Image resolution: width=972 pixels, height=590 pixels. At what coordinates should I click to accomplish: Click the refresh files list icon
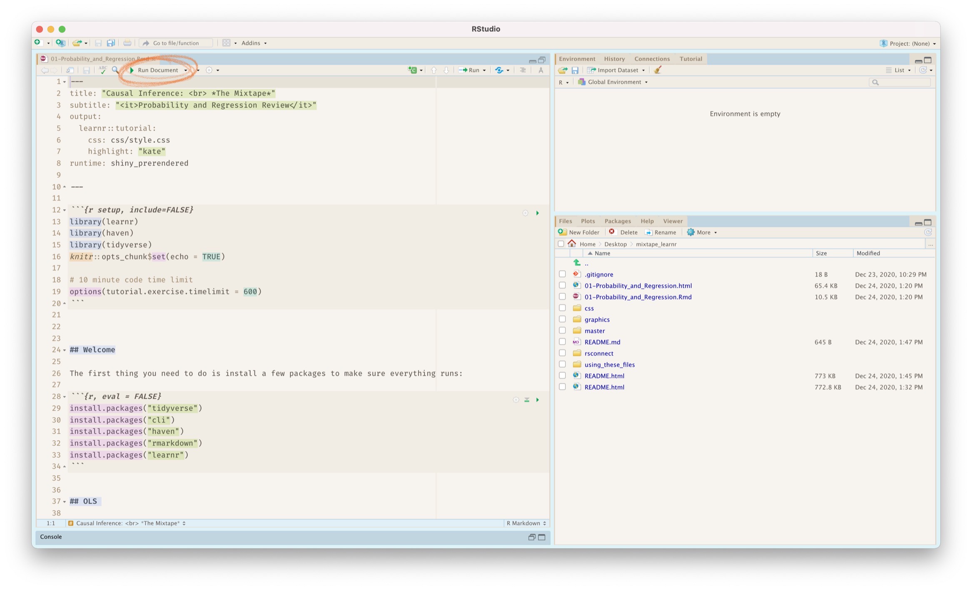tap(927, 232)
